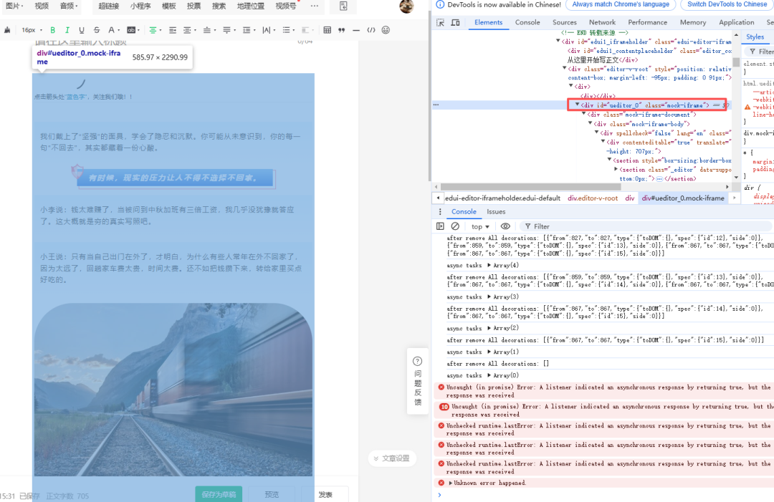
Task: Insert horizontal divider line icon
Action: tap(356, 30)
